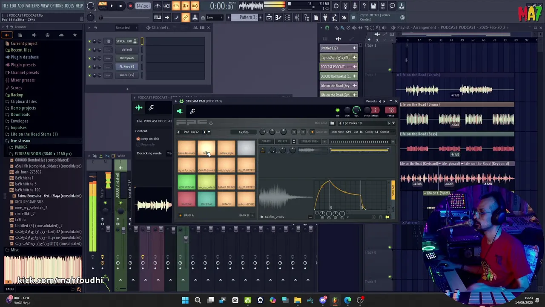Click the DELETE layer button in FPC
The width and height of the screenshot is (545, 307).
click(x=283, y=142)
